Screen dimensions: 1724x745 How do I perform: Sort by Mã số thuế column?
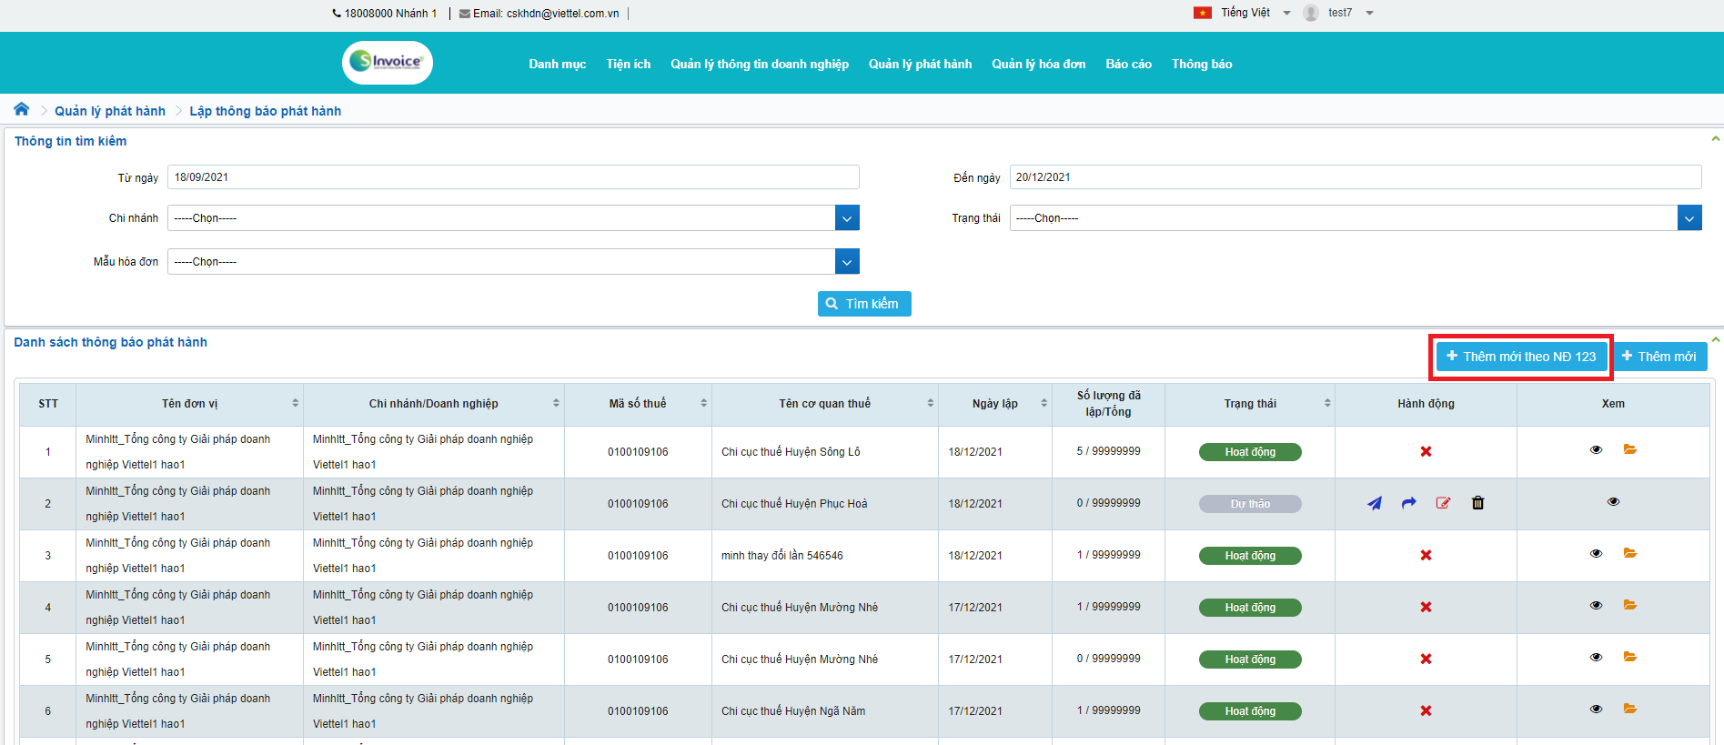pyautogui.click(x=703, y=403)
